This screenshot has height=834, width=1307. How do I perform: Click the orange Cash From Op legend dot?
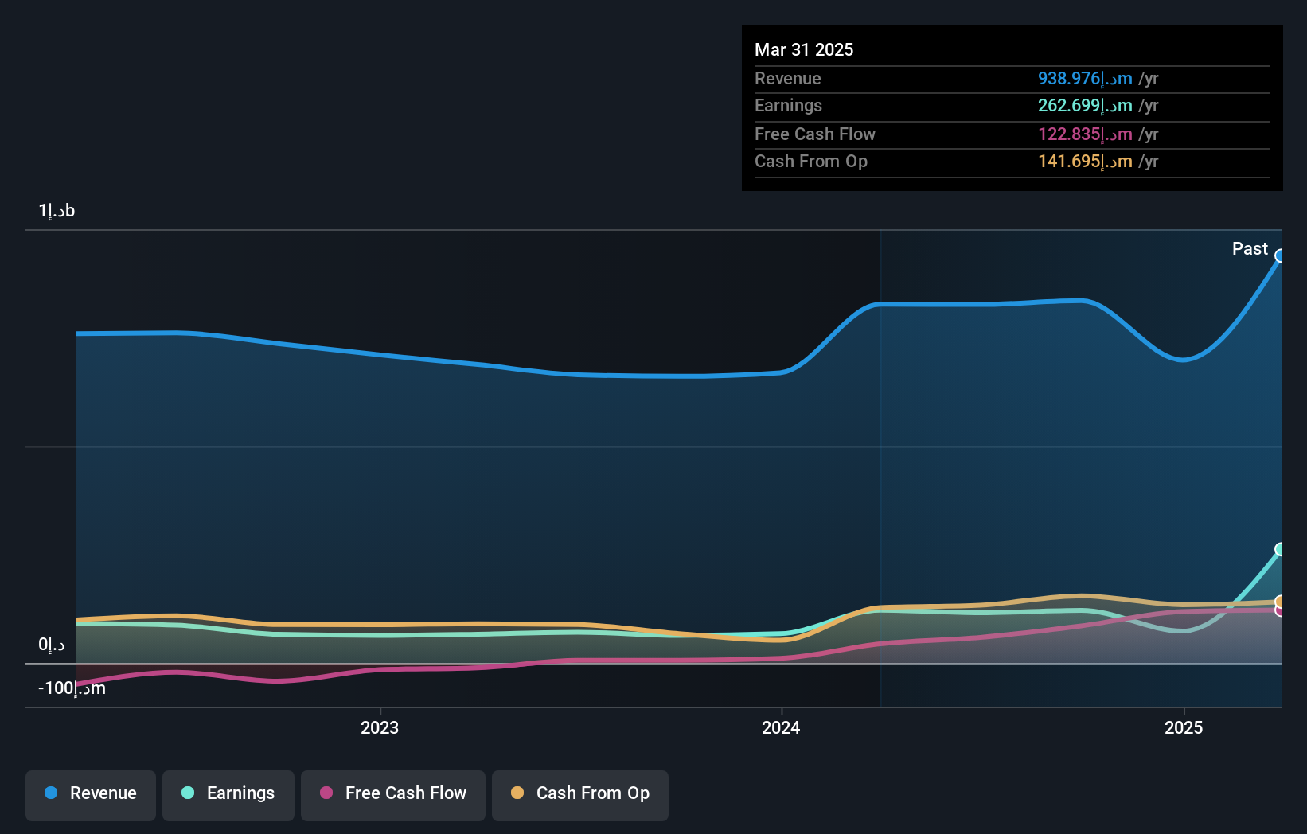[x=517, y=793]
